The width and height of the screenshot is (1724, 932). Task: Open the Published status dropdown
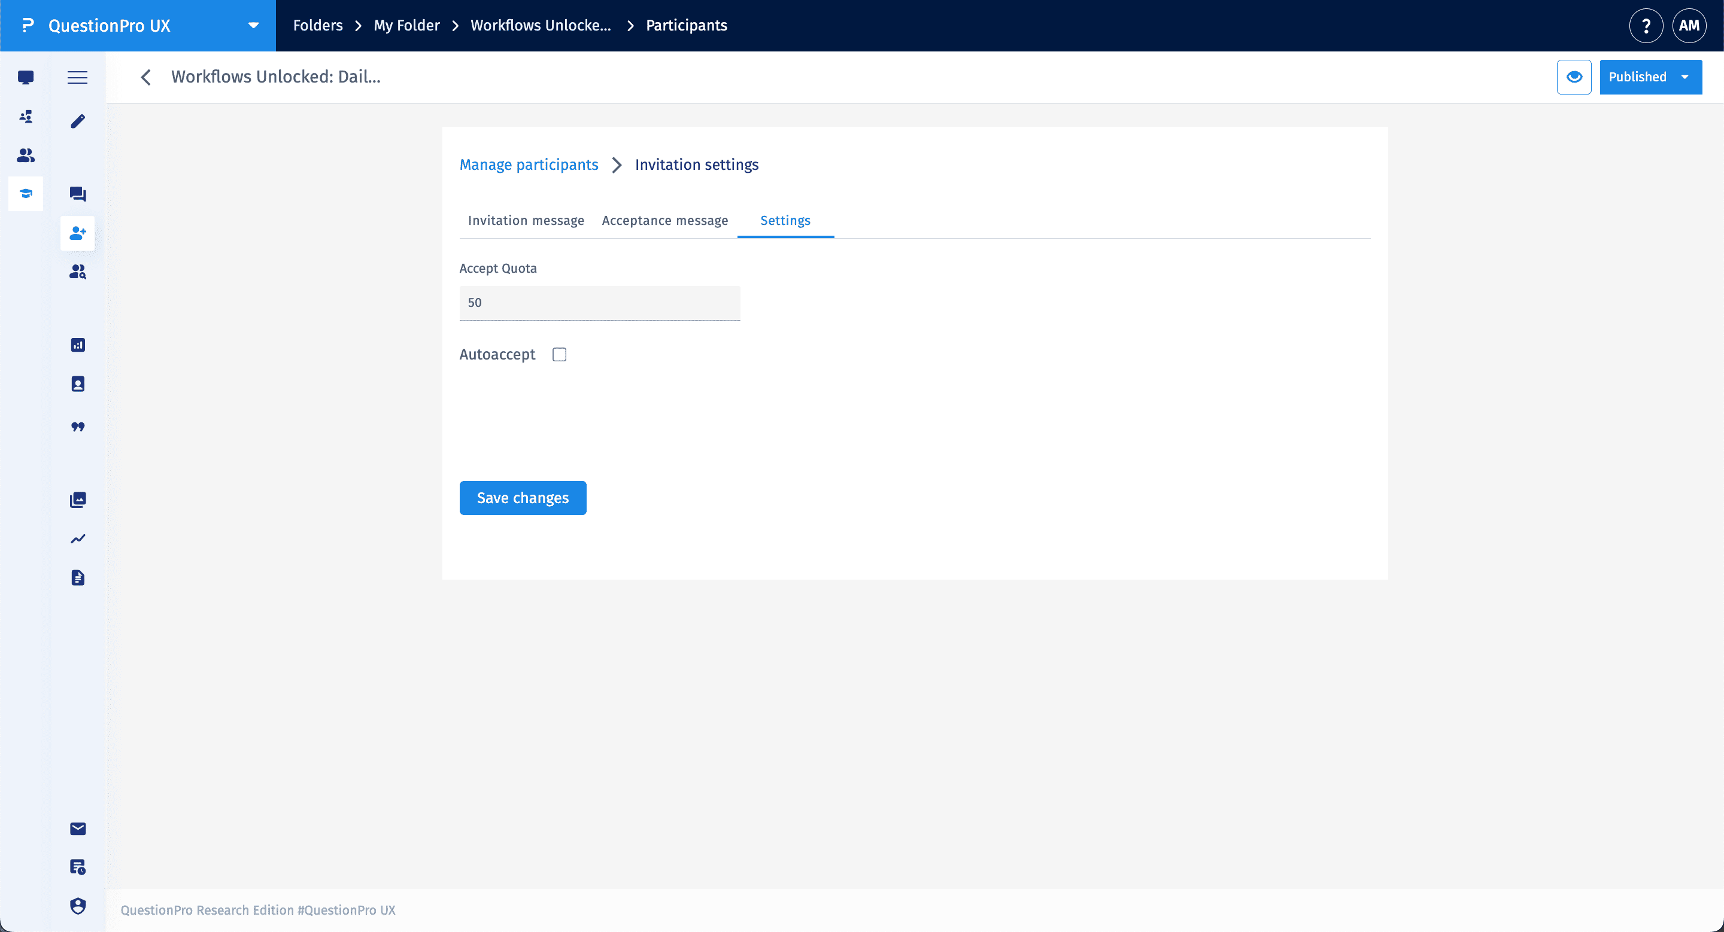tap(1650, 77)
